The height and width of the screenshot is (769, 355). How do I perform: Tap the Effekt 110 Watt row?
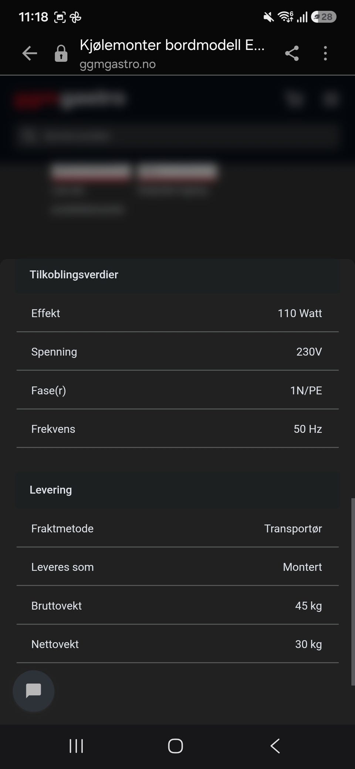coord(177,313)
